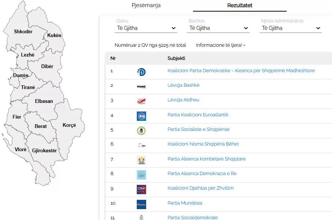Open Partia Mundësia link
The width and height of the screenshot is (332, 220).
185,203
